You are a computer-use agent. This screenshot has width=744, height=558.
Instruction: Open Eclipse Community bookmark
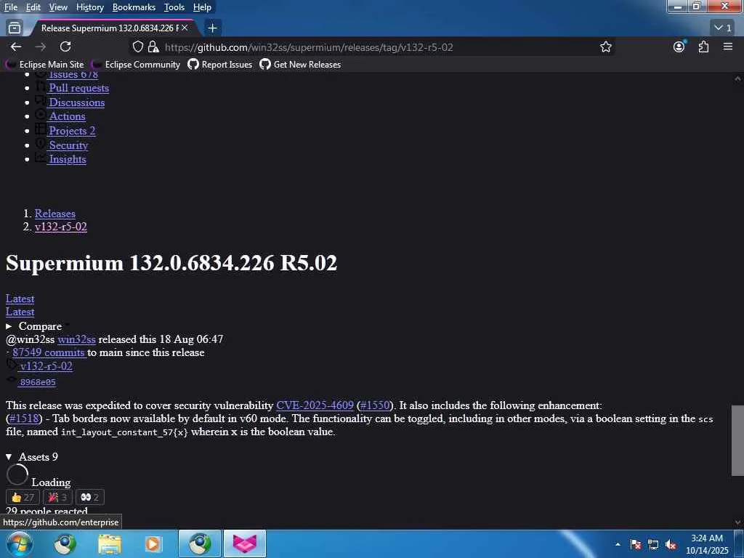[136, 65]
